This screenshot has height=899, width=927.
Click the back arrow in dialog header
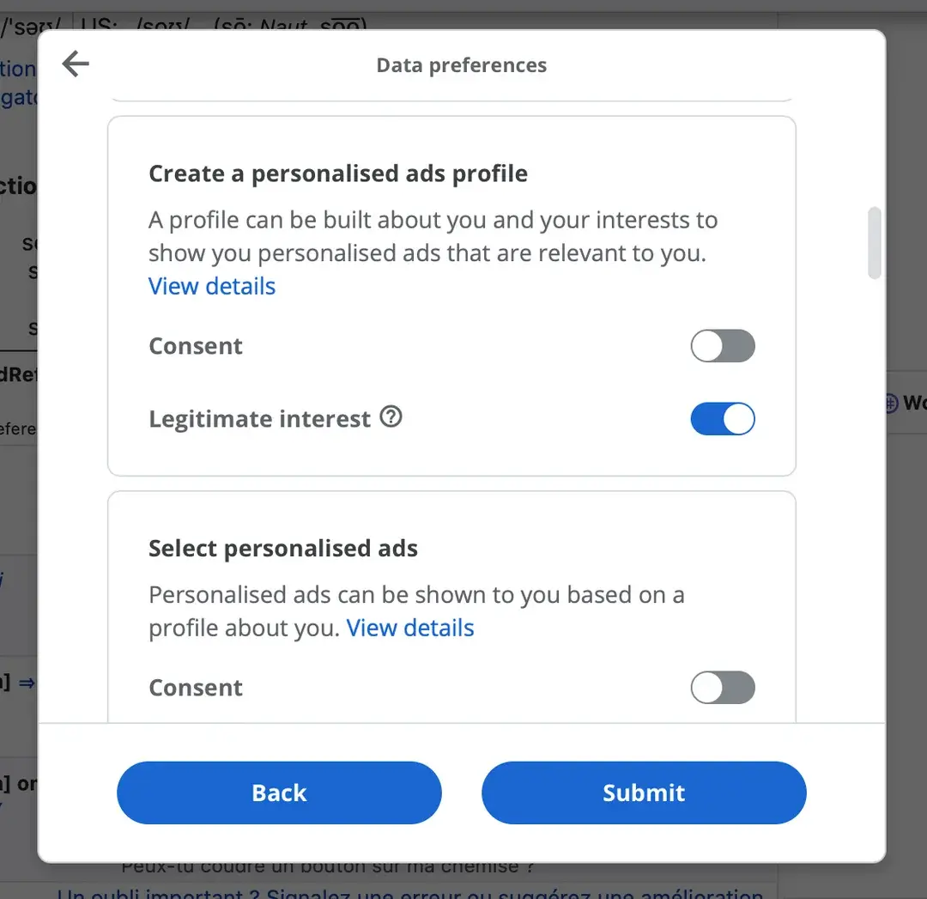tap(76, 64)
